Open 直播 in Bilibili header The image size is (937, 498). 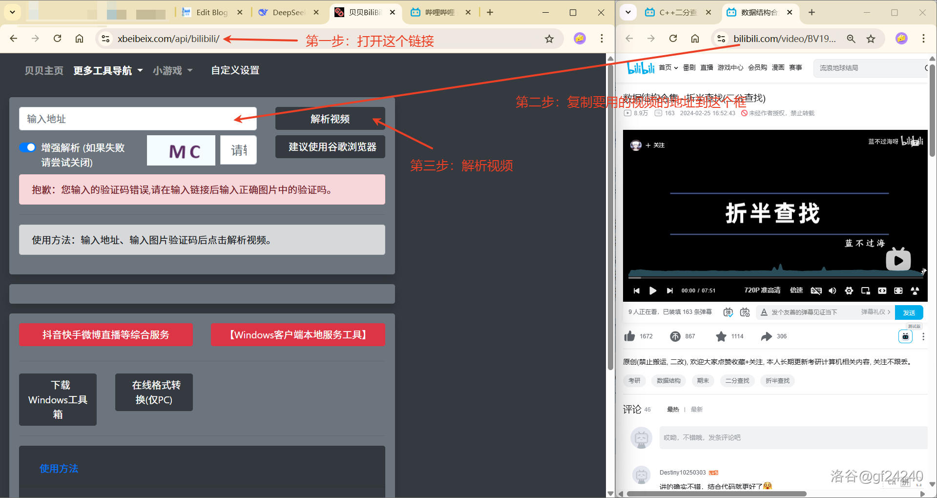click(x=707, y=67)
